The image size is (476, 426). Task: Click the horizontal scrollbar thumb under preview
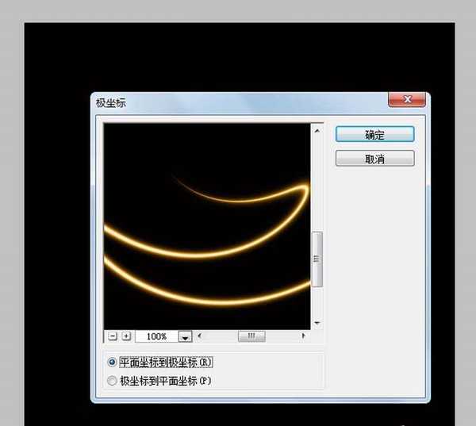click(x=251, y=336)
